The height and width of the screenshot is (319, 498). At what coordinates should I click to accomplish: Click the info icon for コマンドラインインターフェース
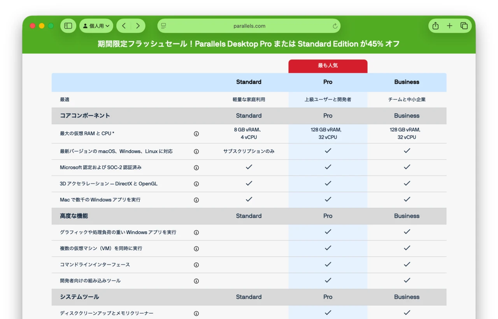196,265
